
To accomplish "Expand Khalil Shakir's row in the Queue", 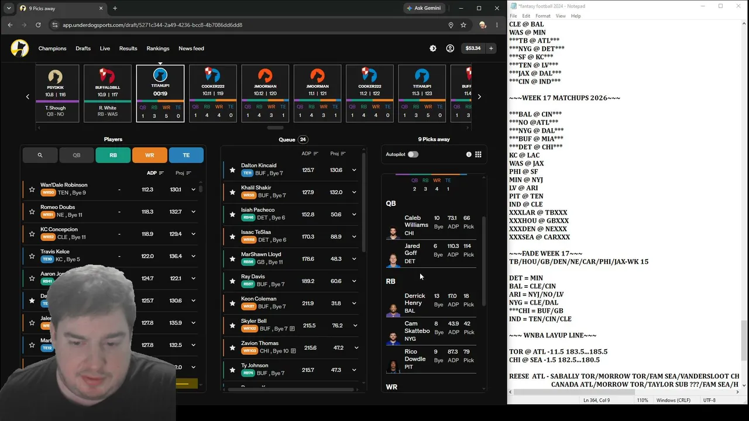I will point(354,192).
